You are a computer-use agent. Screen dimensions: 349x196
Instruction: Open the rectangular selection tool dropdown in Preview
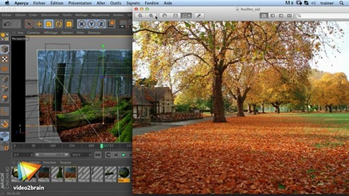tap(186, 16)
